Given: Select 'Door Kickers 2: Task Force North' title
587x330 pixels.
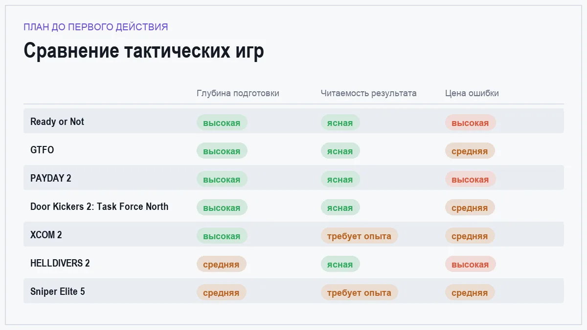Looking at the screenshot, I should coord(99,206).
